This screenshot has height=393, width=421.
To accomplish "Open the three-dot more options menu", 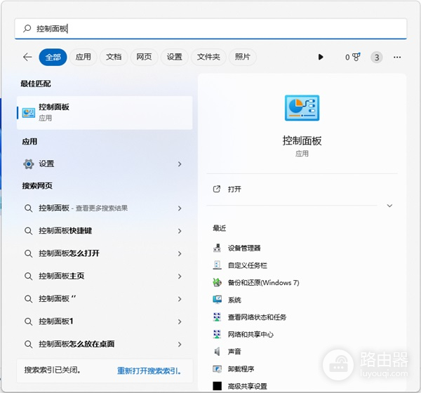I will pos(397,58).
